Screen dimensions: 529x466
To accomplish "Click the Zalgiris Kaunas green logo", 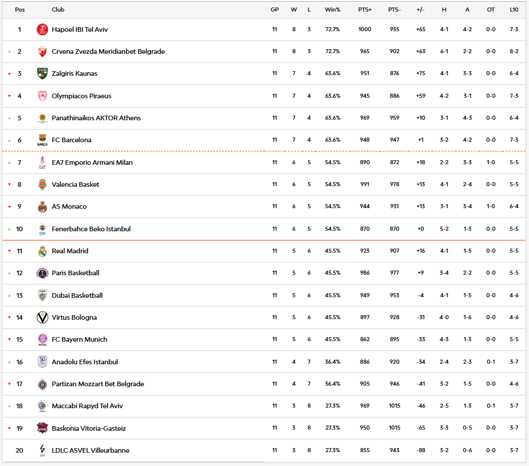I will tap(42, 73).
